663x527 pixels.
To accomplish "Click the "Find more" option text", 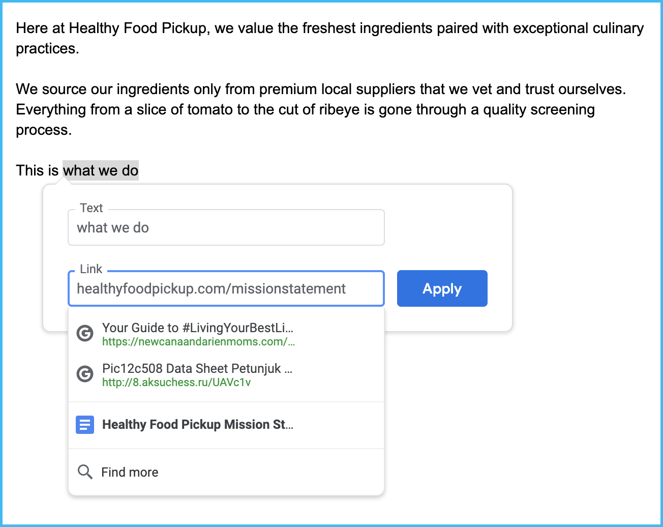I will coord(130,472).
